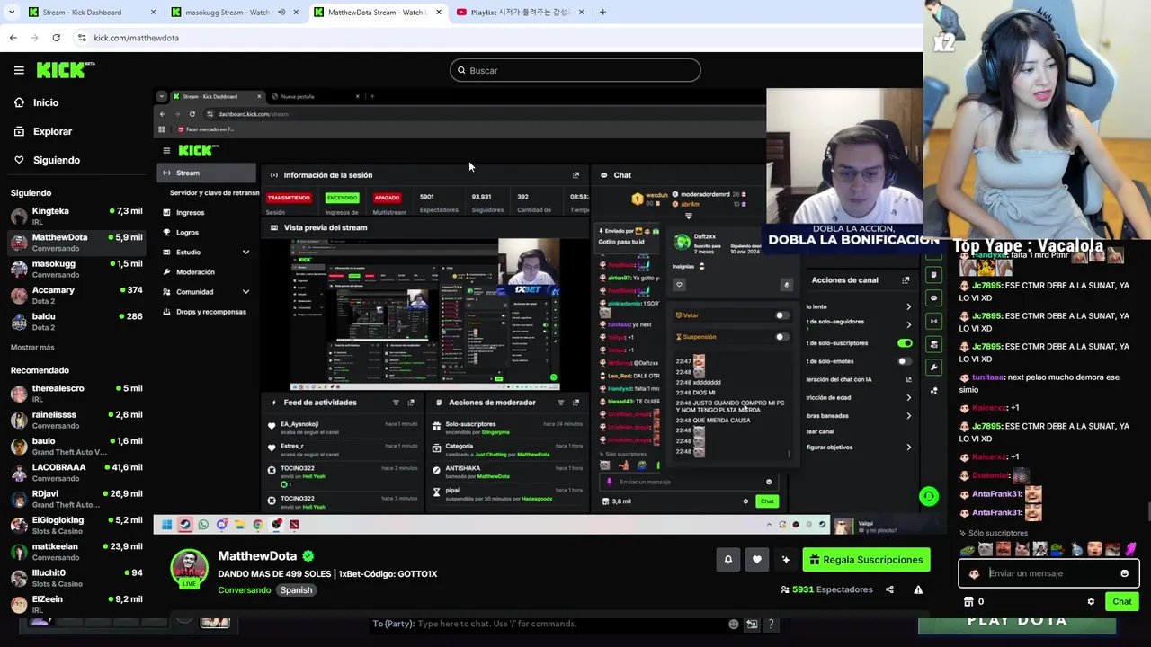The width and height of the screenshot is (1151, 647).
Task: Click the Kick logo in the header
Action: [x=65, y=70]
